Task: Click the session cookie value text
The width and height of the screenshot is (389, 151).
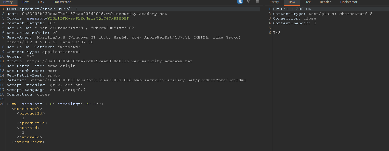Action: [x=88, y=18]
